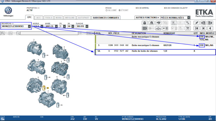Go to previous page with left document arrow
This screenshot has width=216, height=121.
[203, 23]
